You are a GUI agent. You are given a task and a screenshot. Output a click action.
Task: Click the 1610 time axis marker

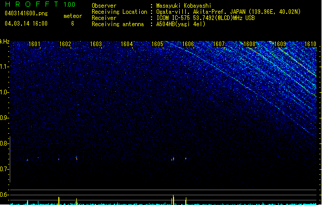[311, 44]
